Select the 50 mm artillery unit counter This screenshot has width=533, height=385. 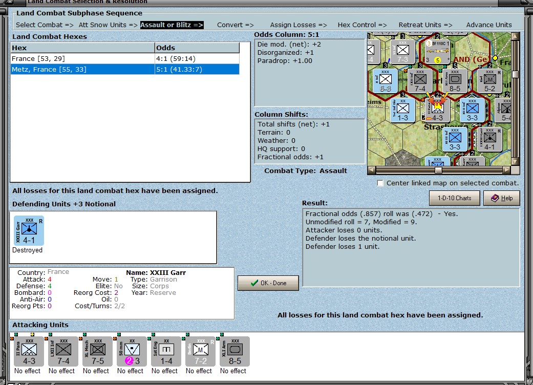132,351
